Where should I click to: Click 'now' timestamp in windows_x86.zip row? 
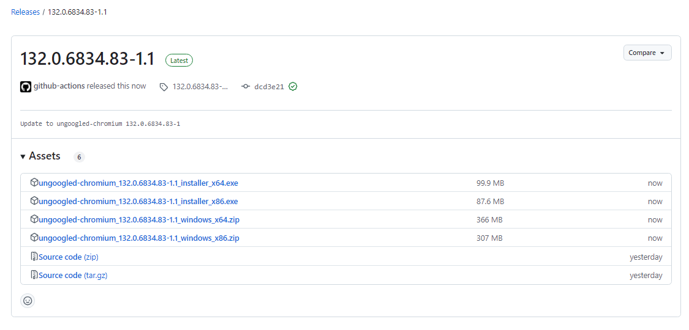point(655,238)
